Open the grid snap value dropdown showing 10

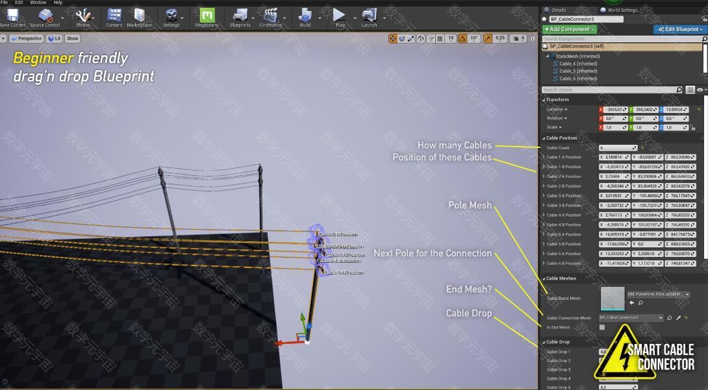click(451, 39)
